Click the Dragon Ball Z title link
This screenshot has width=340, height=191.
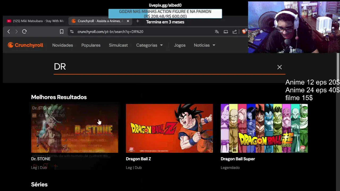coord(138,159)
